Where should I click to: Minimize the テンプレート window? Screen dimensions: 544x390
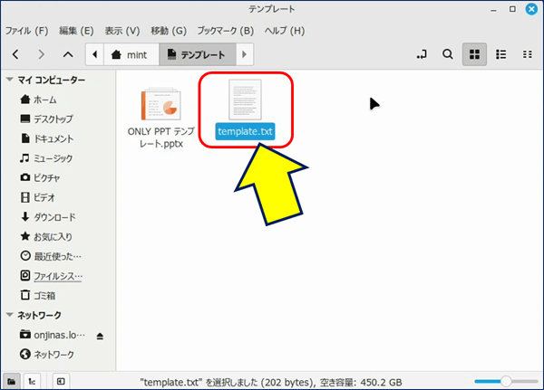pyautogui.click(x=493, y=10)
